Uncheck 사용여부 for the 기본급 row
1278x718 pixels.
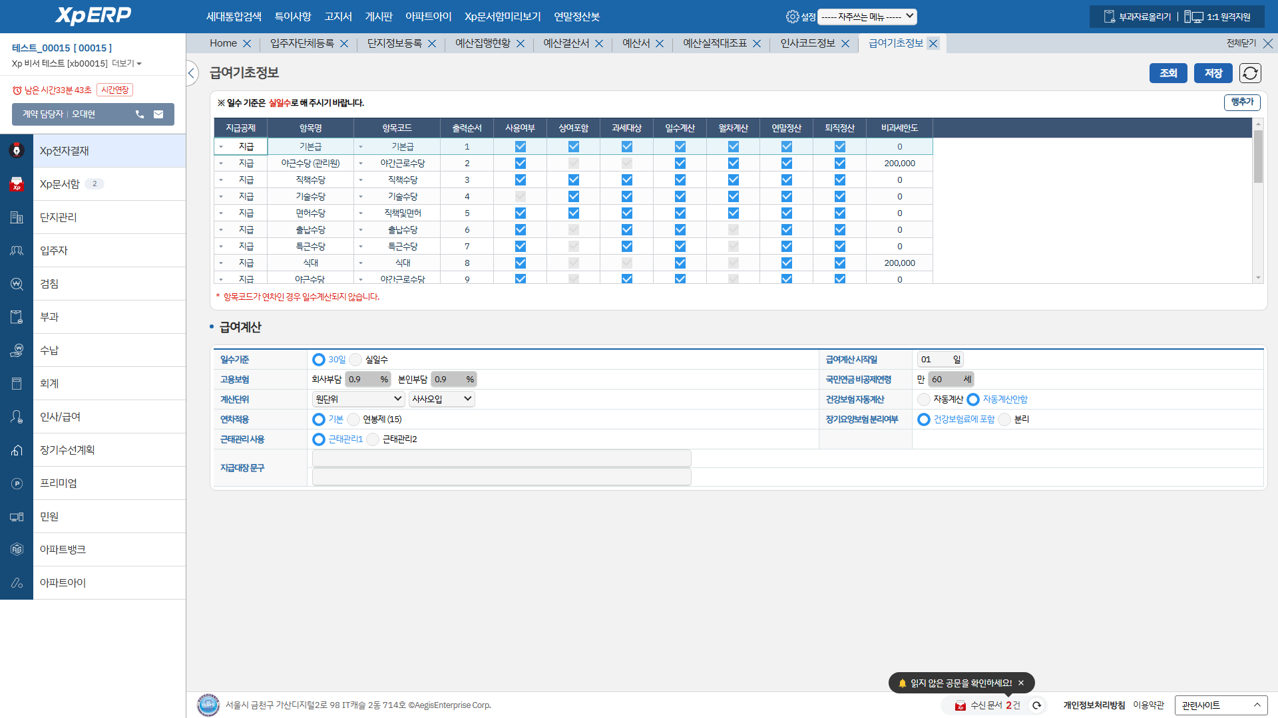pyautogui.click(x=521, y=146)
